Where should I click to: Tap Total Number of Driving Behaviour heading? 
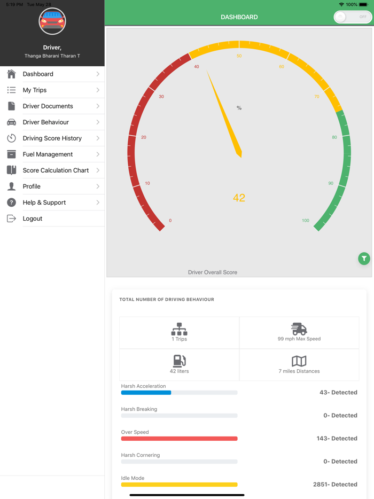167,300
